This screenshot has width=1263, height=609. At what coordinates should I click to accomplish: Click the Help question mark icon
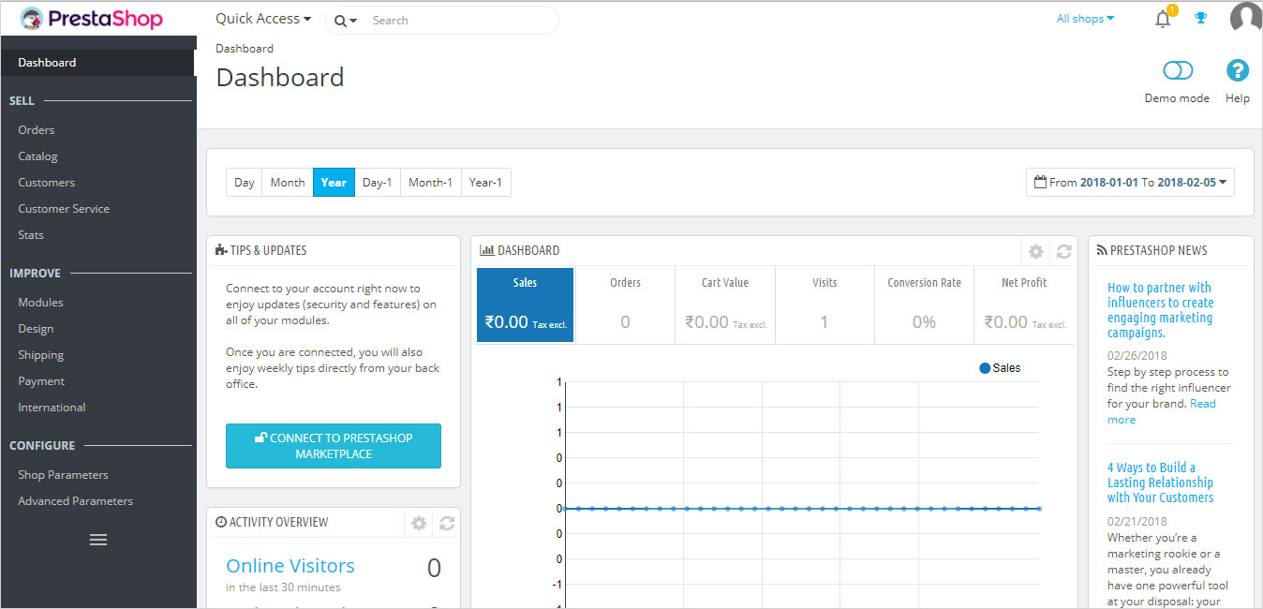[1237, 71]
